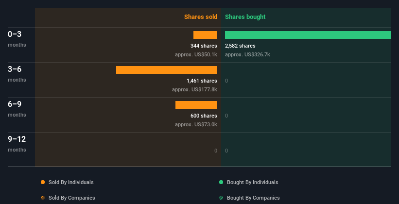Click the green Bought By Individuals legend dot
Viewport: 399px width, 204px height.
(x=221, y=182)
